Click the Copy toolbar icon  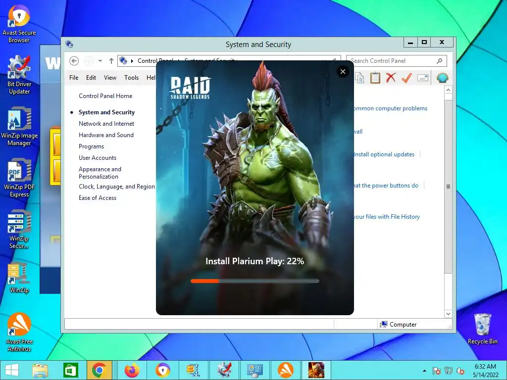pos(359,78)
